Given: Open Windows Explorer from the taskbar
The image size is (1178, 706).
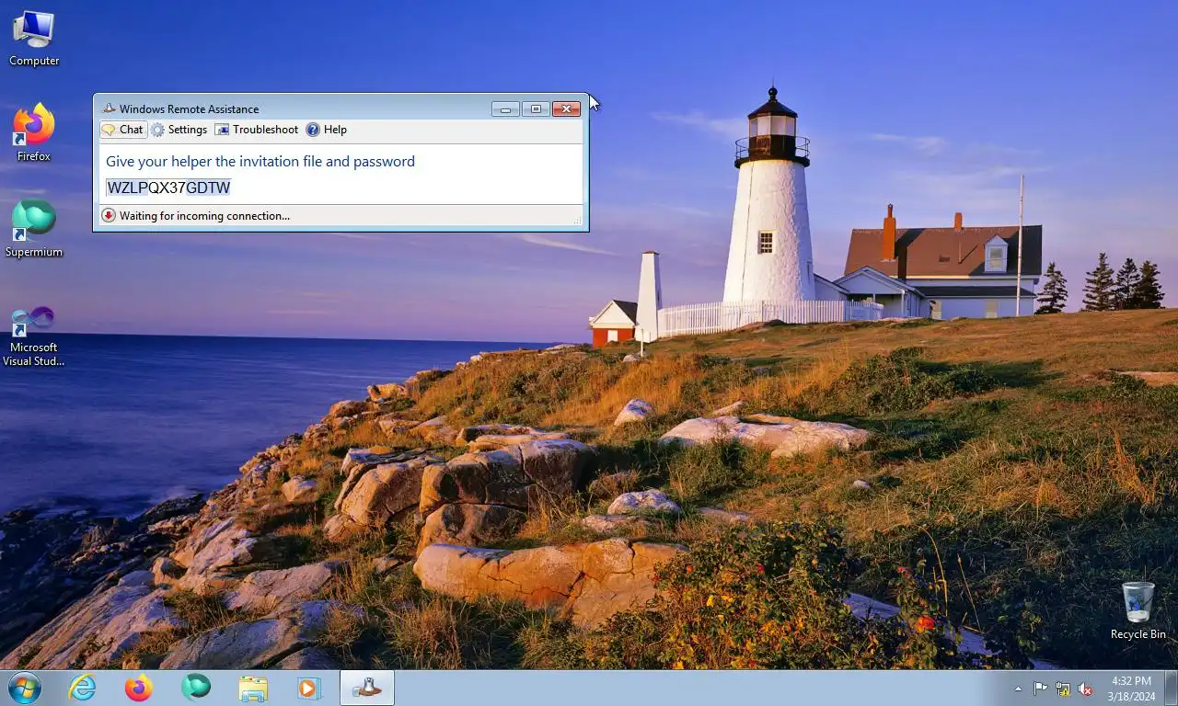Looking at the screenshot, I should click(x=253, y=688).
